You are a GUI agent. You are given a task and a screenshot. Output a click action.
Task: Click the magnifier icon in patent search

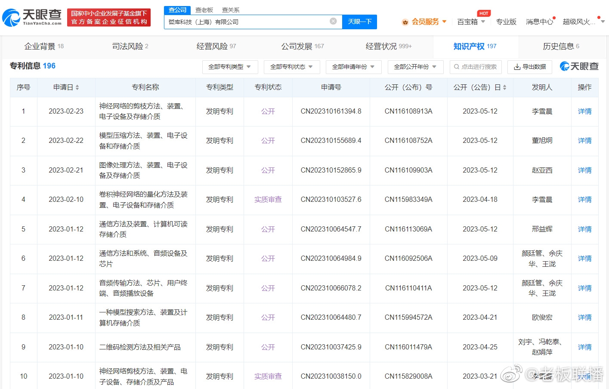tap(457, 67)
